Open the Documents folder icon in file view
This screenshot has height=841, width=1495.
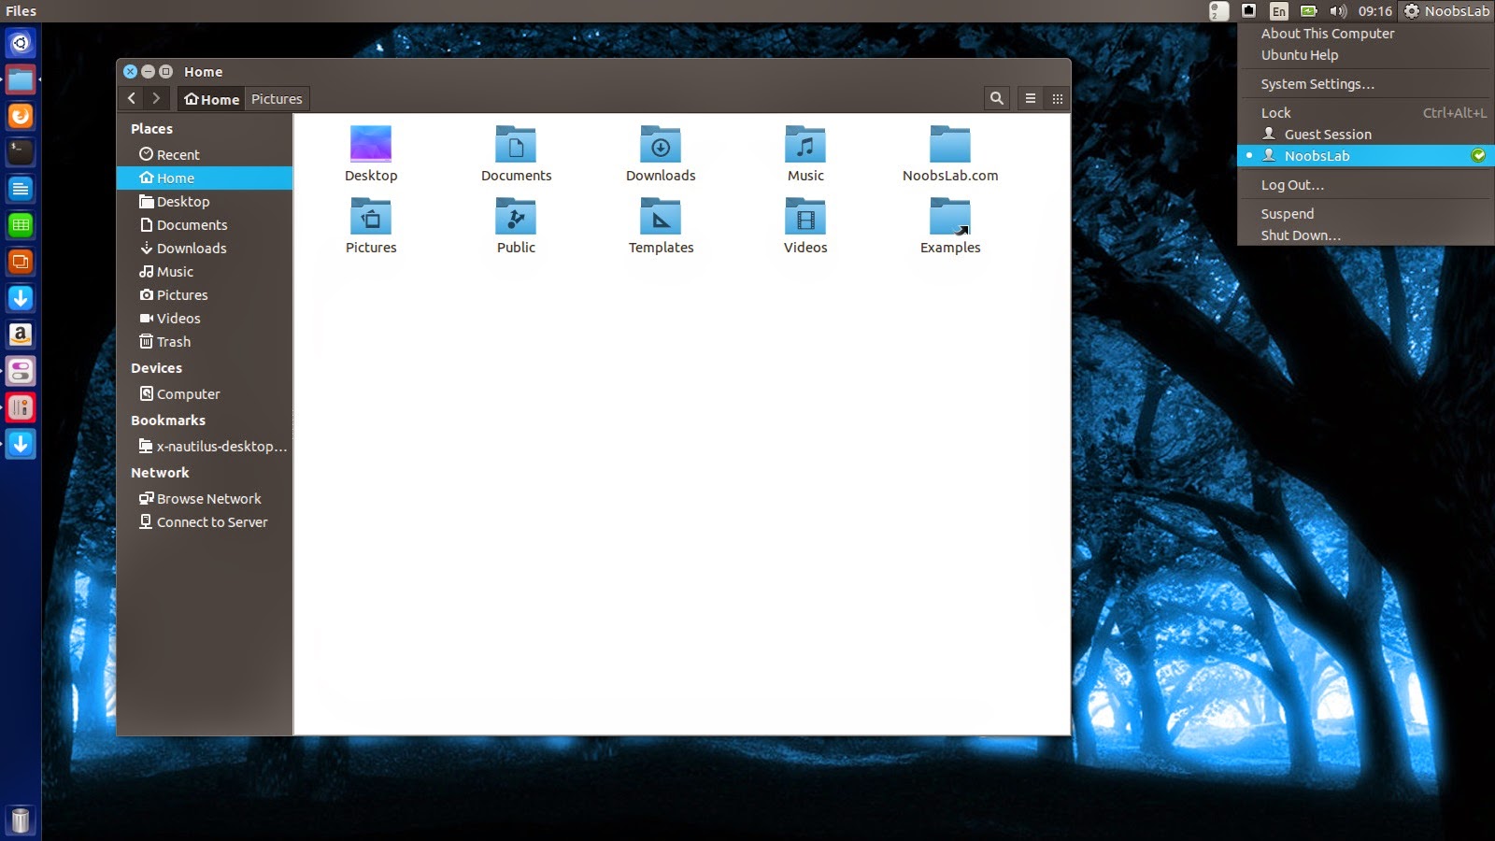click(x=516, y=144)
